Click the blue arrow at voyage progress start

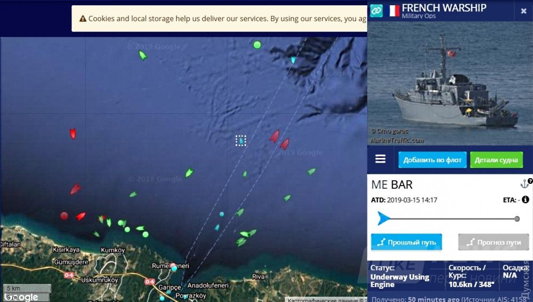pyautogui.click(x=383, y=219)
